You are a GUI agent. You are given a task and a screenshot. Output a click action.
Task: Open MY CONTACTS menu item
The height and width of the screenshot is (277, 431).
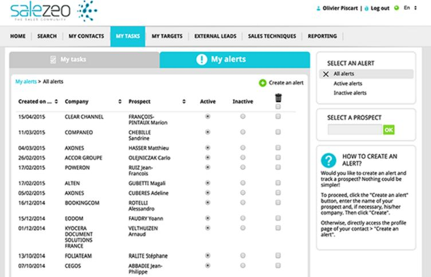(x=87, y=36)
